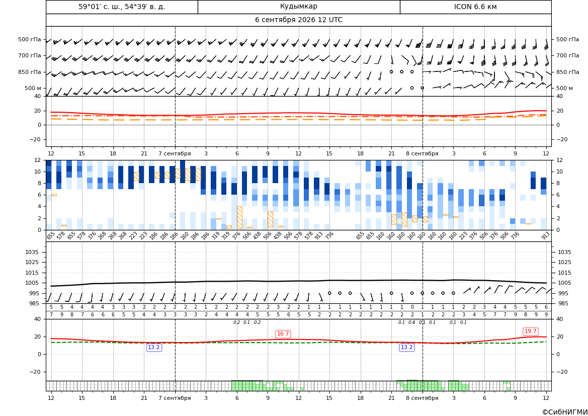Screen dimensions: 588x416
Task: Click the black surface pressure curve
Action: [x=298, y=281]
